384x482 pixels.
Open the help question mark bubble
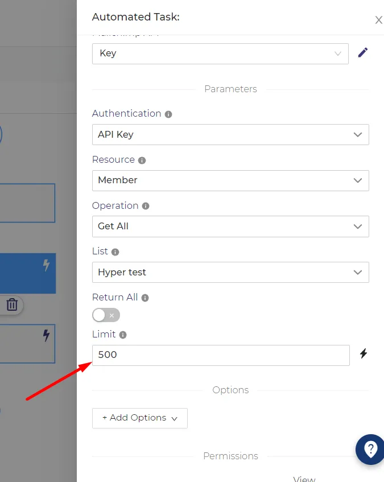point(370,450)
